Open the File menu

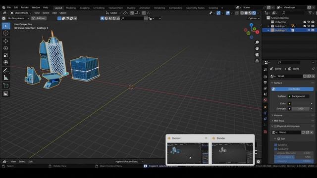tap(9, 7)
